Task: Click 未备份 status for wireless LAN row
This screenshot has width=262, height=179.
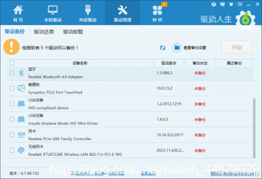Action: point(200,150)
